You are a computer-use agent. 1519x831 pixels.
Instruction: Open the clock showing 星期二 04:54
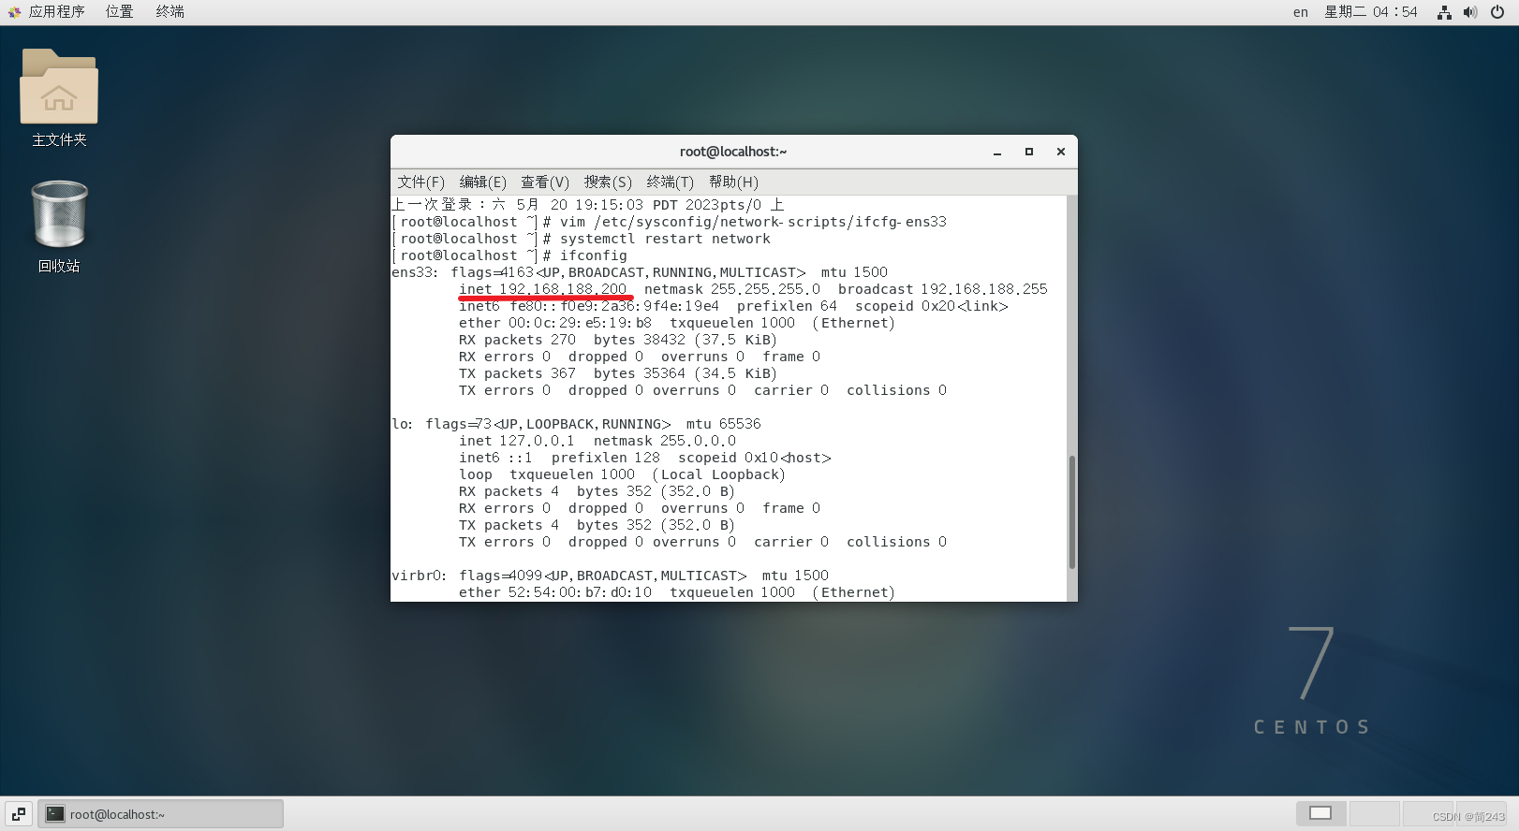(1371, 12)
